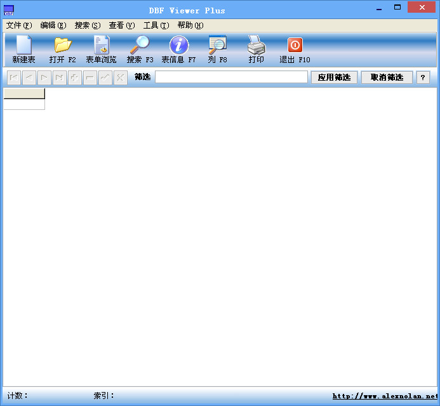Open the 帮助(H) menu
Image resolution: width=440 pixels, height=406 pixels.
190,25
